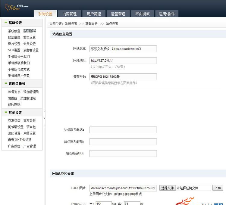Image resolution: width=226 pixels, height=205 pixels.
Task: Open 户籍设置 page
Action: click(30, 133)
